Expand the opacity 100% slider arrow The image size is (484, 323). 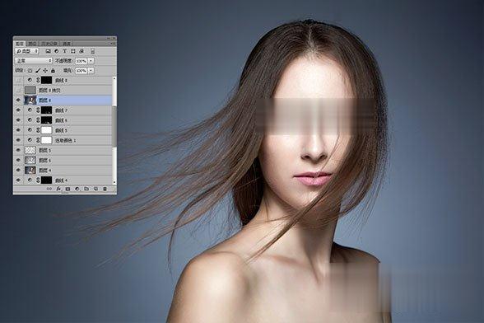[91, 61]
